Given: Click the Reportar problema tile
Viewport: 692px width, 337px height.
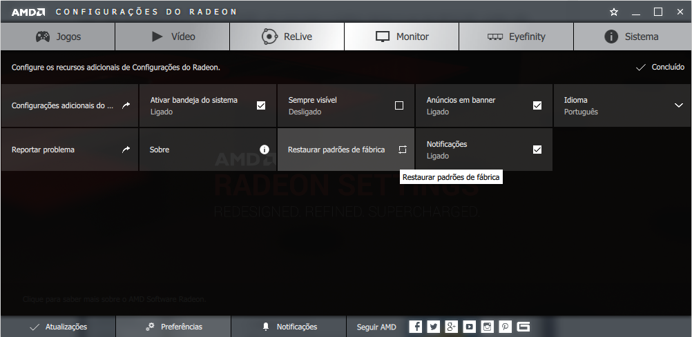Looking at the screenshot, I should [70, 150].
